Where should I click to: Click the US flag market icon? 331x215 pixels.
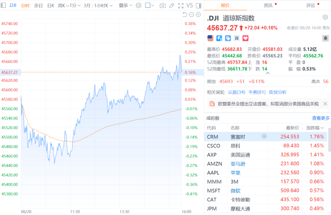coord(211,38)
